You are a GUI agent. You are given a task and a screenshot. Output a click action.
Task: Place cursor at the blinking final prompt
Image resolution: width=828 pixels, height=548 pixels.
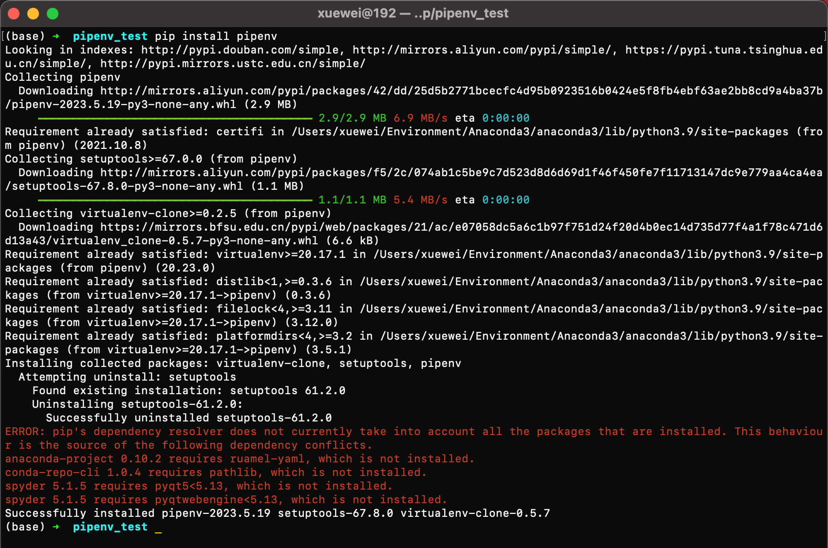click(x=158, y=527)
